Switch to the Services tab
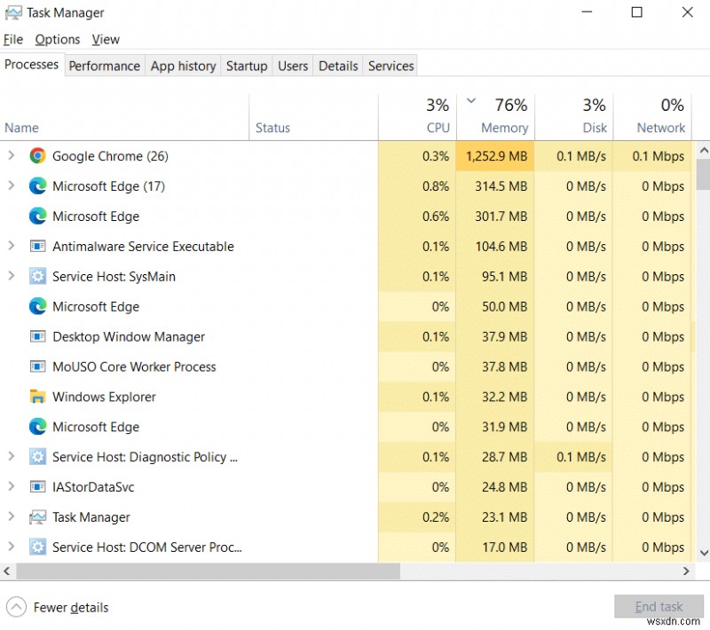This screenshot has height=630, width=710. (x=391, y=66)
